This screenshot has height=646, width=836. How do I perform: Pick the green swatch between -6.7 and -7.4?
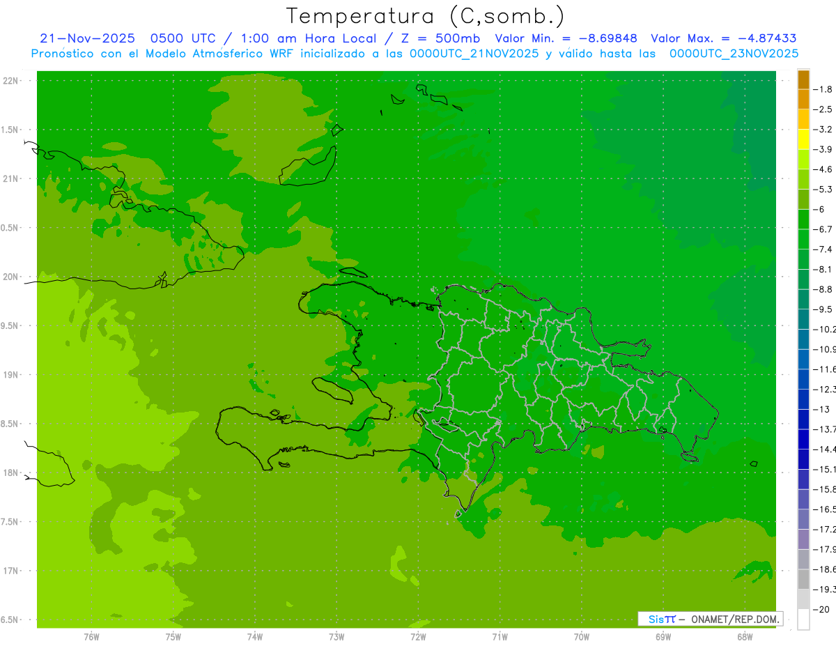pyautogui.click(x=803, y=239)
